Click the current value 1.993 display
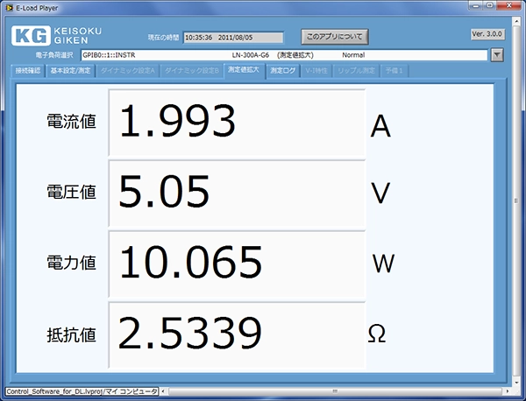526x401 pixels. [237, 123]
